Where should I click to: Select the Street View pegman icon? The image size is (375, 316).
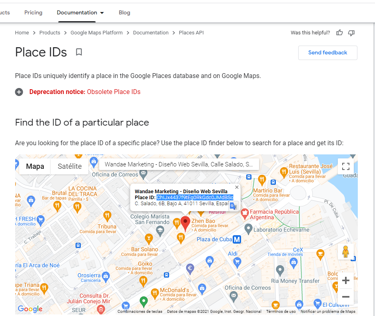click(x=345, y=252)
